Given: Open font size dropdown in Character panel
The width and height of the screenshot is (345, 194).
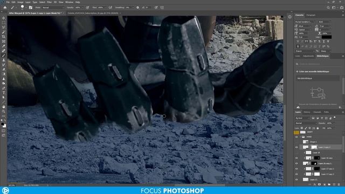Looking at the screenshot, I should 305,26.
